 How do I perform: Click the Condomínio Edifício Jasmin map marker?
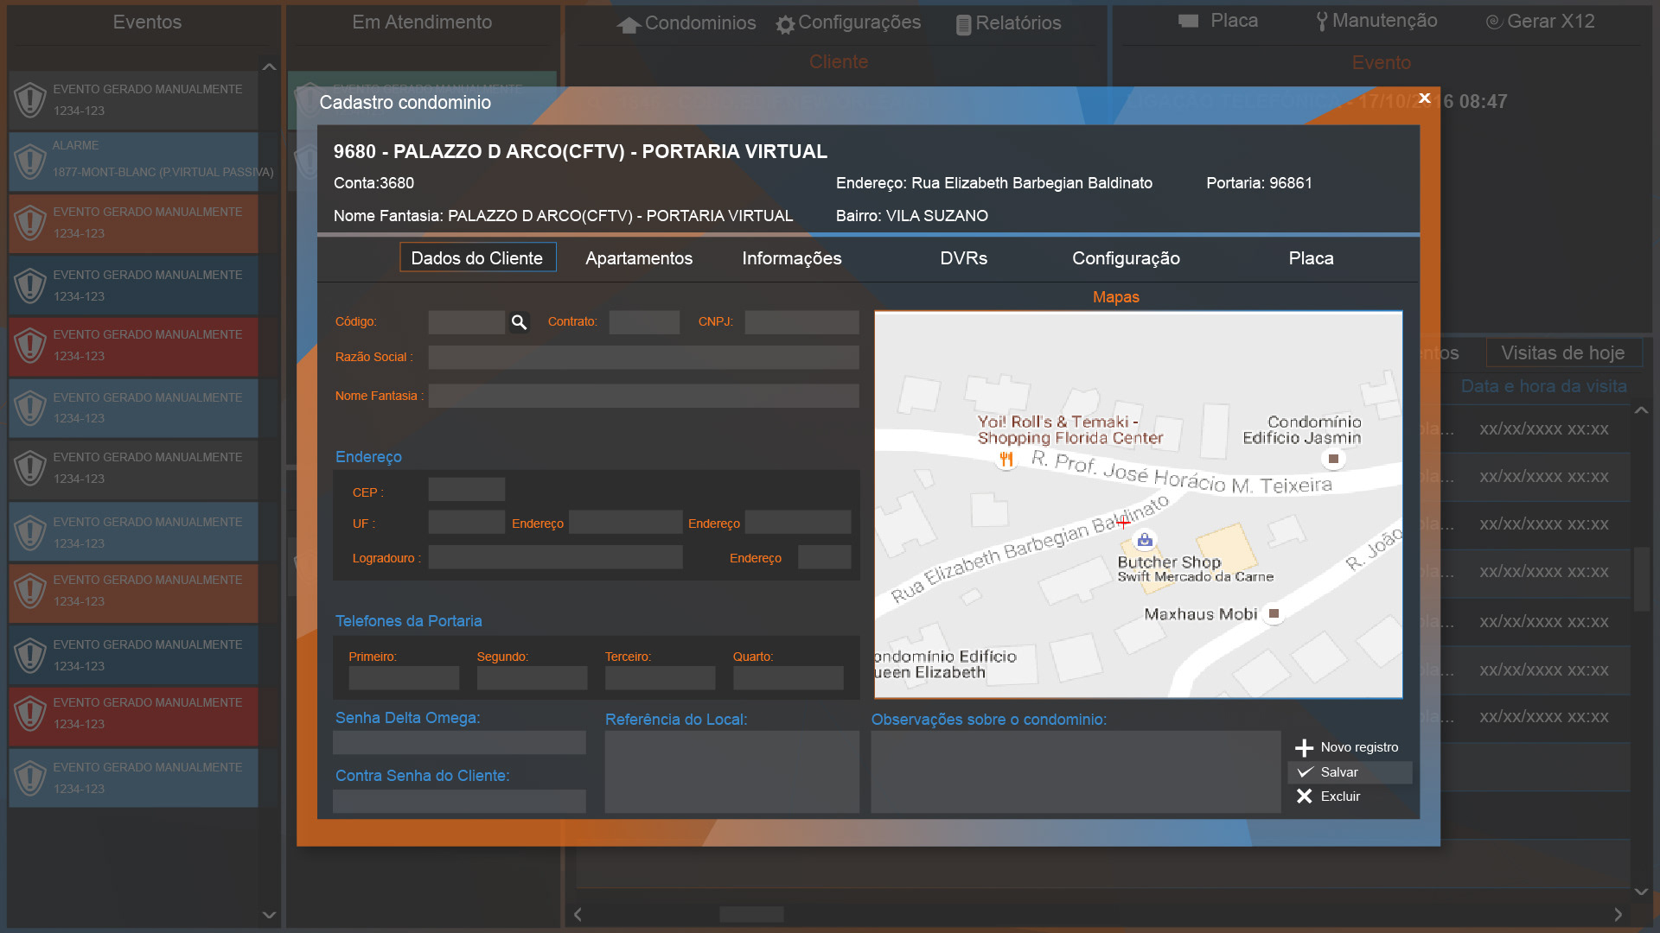pyautogui.click(x=1333, y=459)
